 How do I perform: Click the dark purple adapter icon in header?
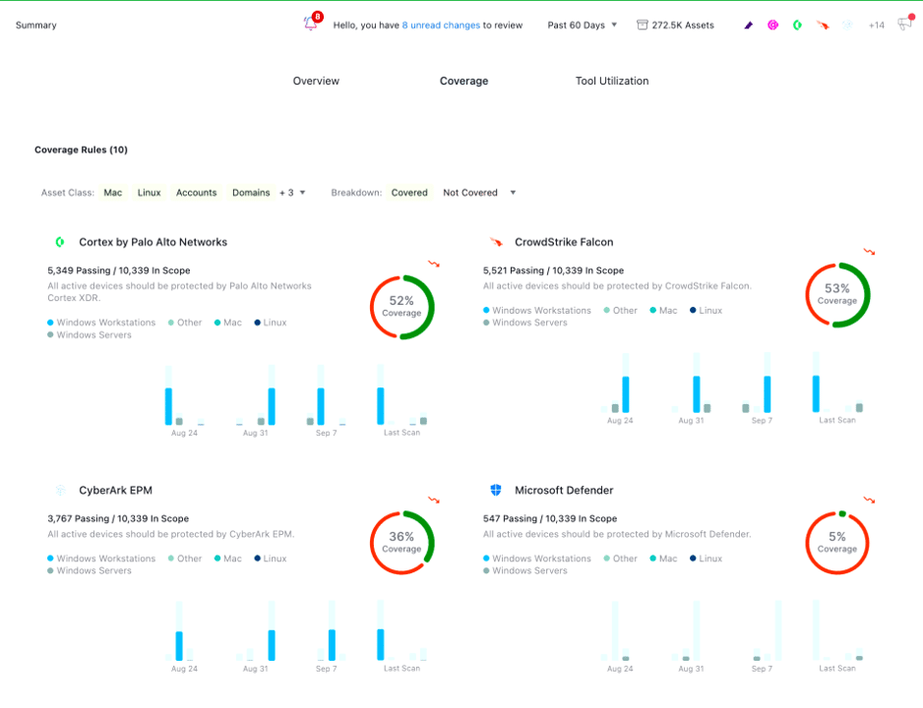point(748,26)
